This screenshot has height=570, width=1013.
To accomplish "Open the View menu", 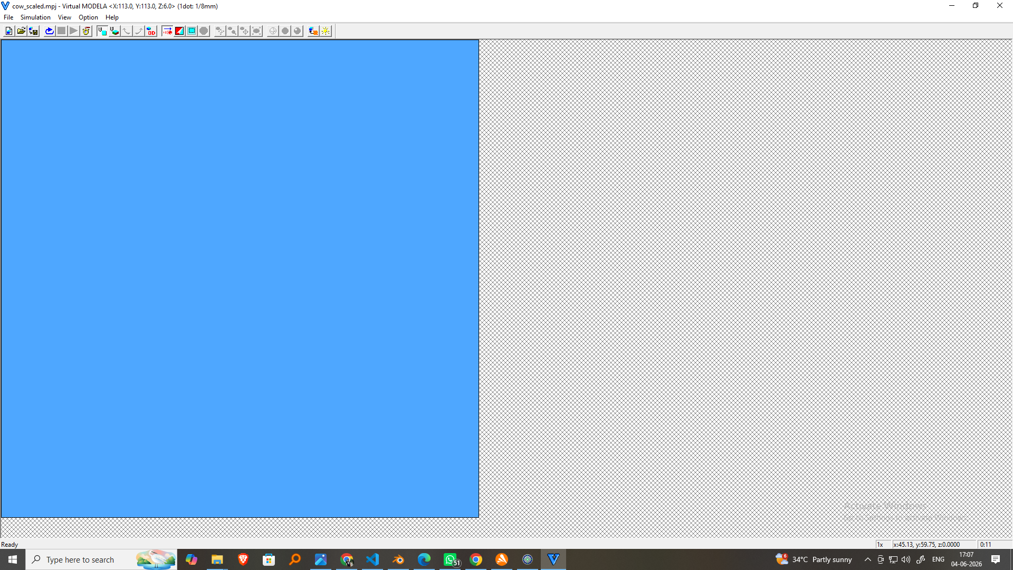I will (64, 17).
